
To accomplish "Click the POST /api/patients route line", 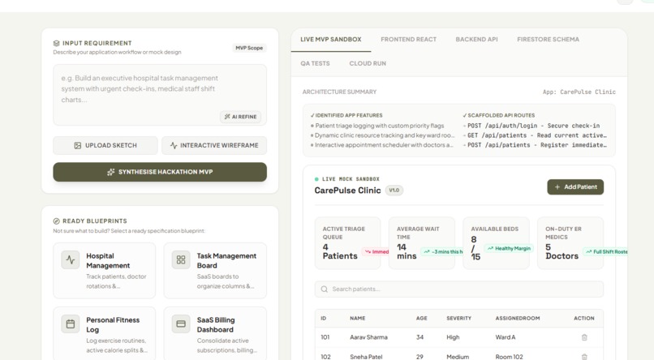I will pos(535,145).
